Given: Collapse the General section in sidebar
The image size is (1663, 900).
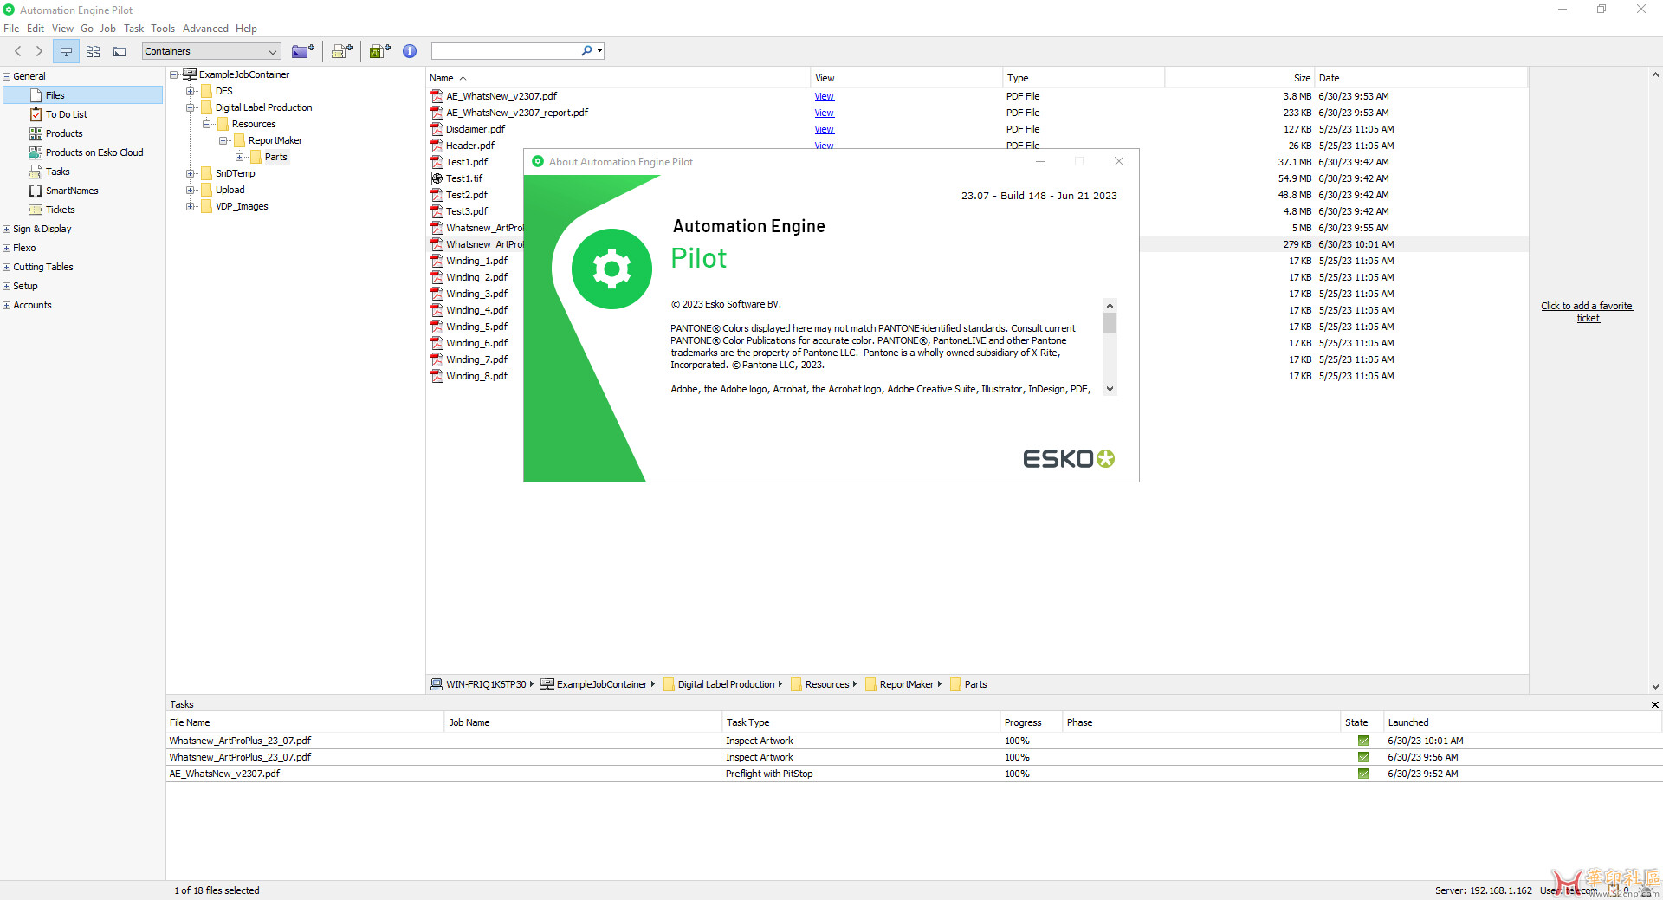Looking at the screenshot, I should pos(7,76).
